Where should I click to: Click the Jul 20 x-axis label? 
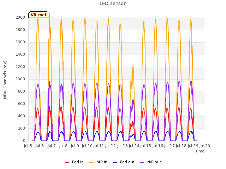205,146
